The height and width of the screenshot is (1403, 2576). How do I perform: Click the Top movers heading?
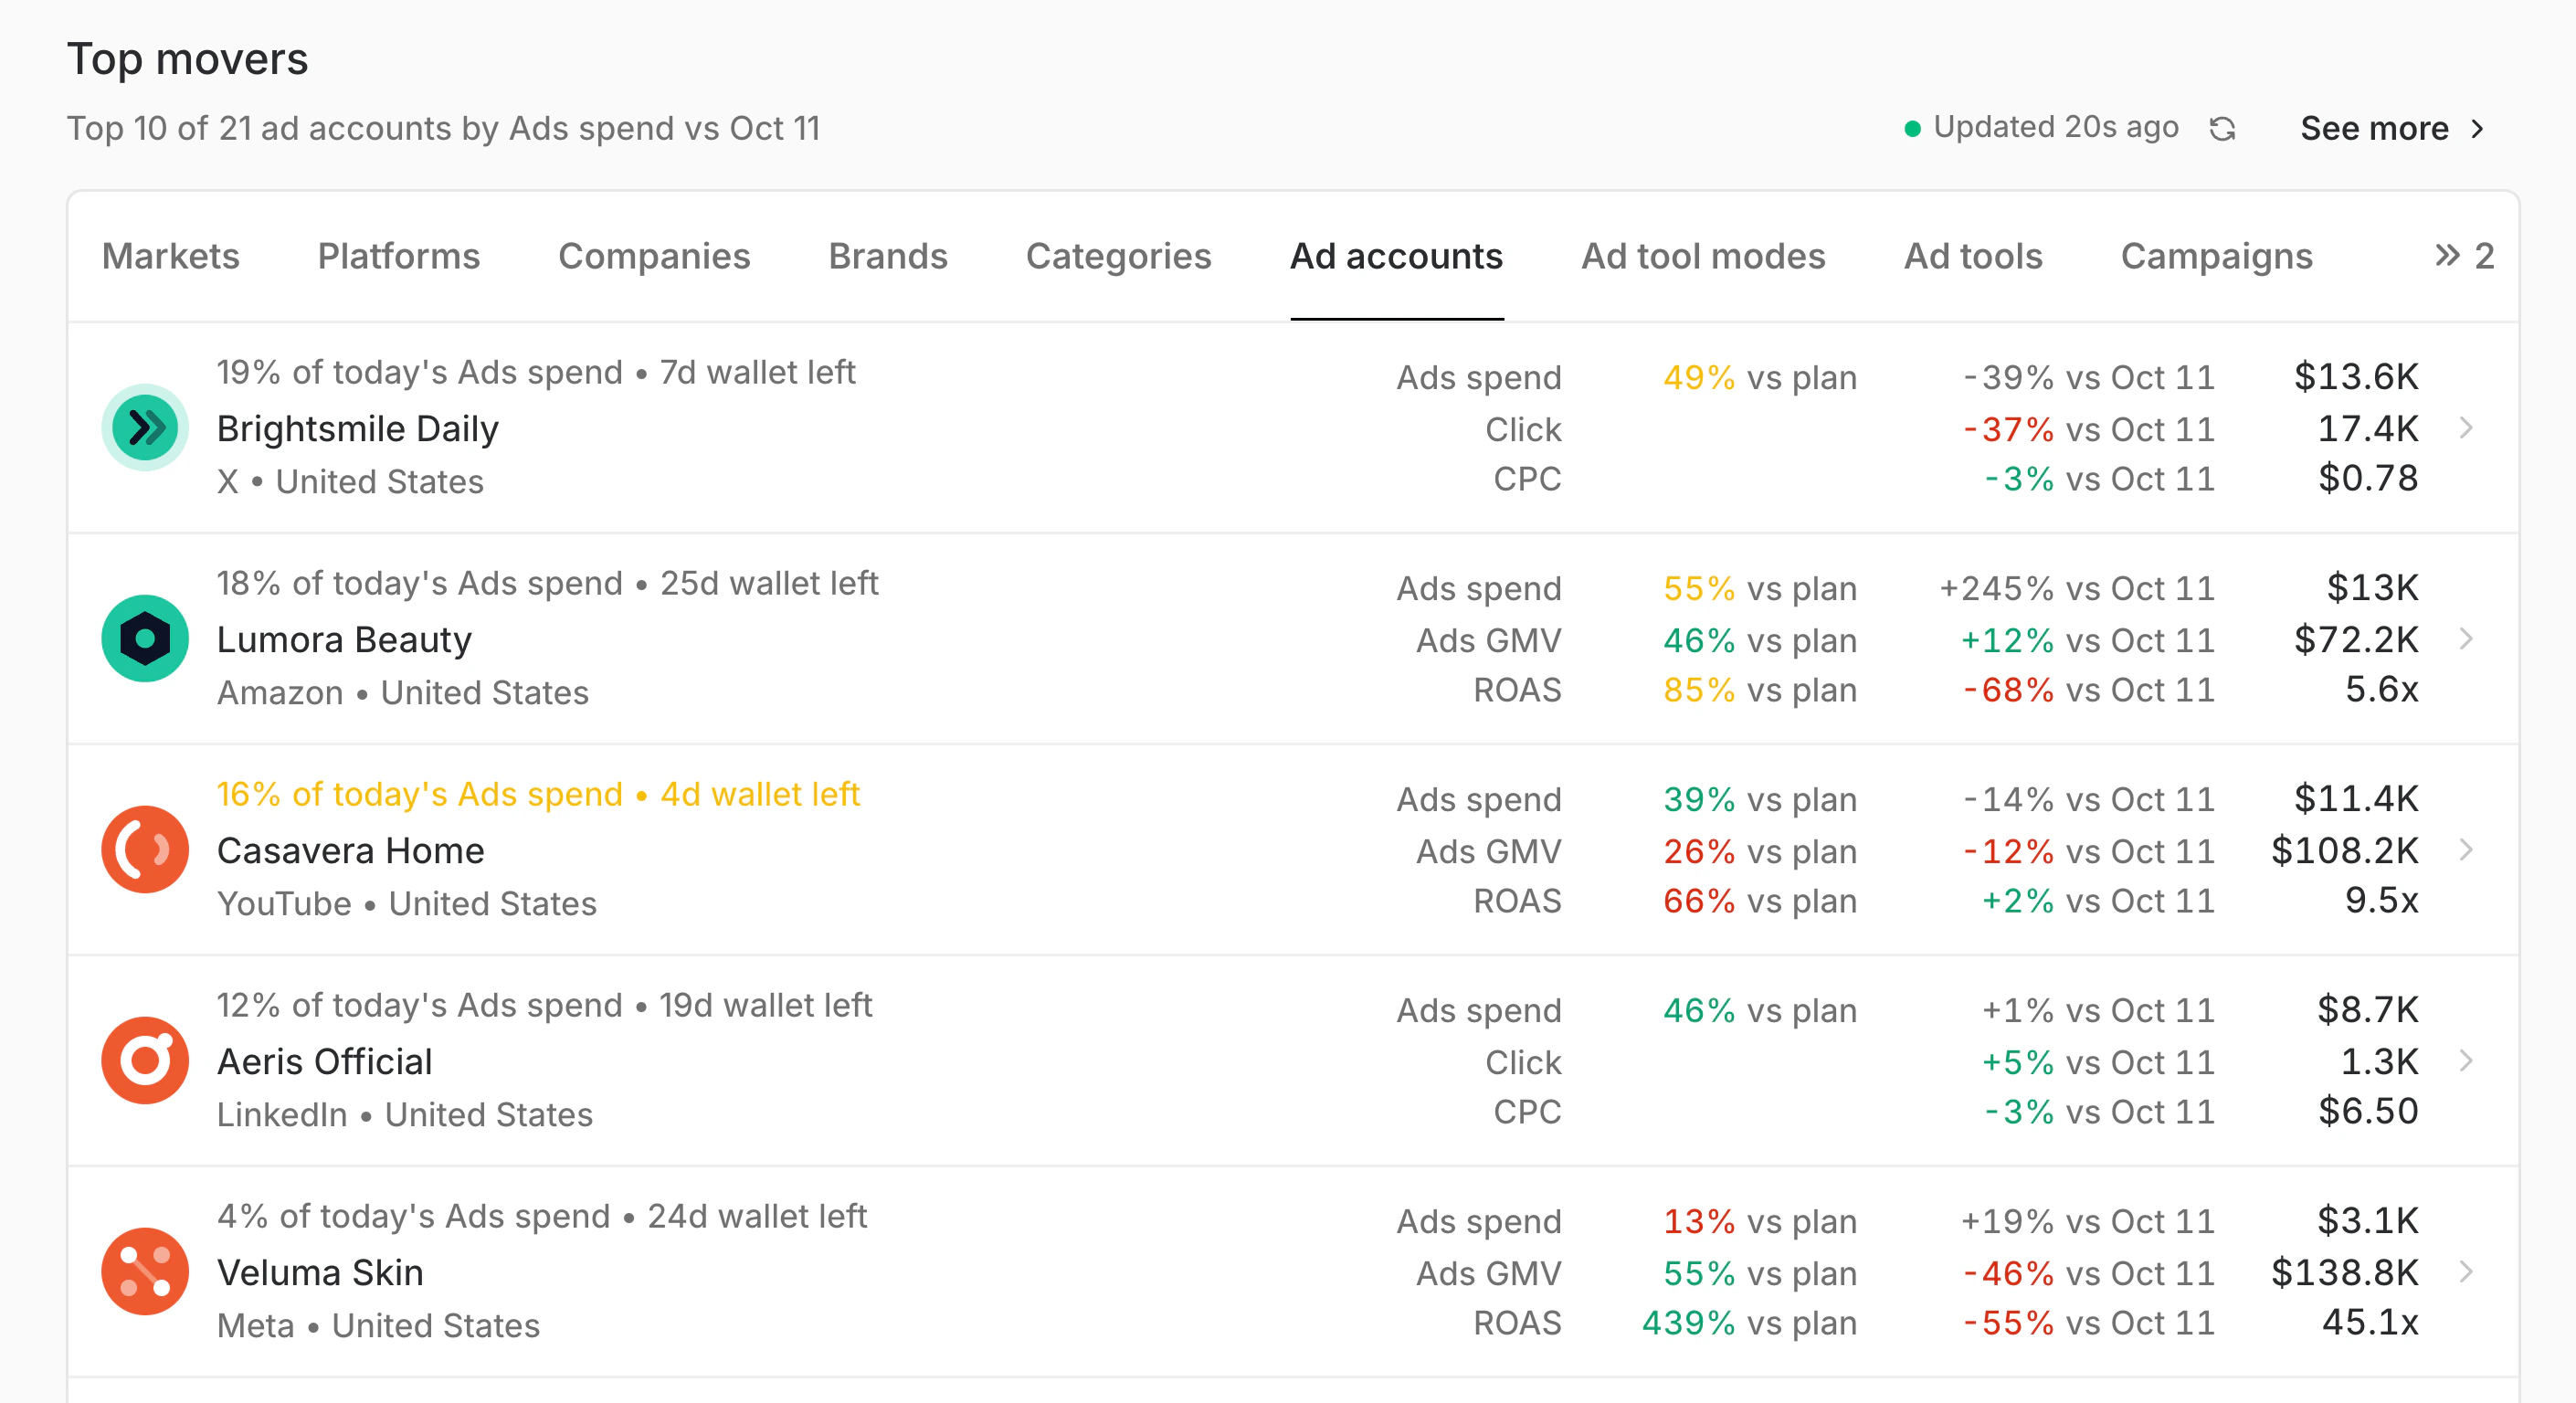tap(188, 59)
